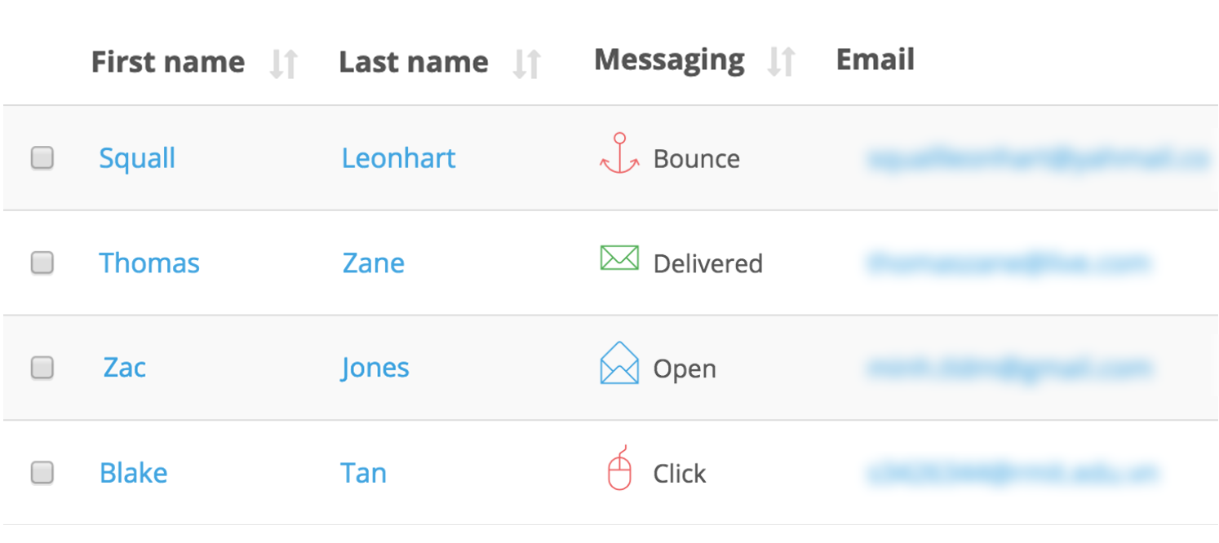
Task: Click the Delivered status text
Action: pos(707,264)
